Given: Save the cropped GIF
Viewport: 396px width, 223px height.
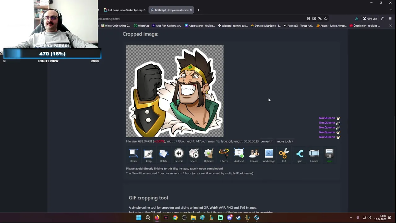Looking at the screenshot, I should tap(329, 155).
